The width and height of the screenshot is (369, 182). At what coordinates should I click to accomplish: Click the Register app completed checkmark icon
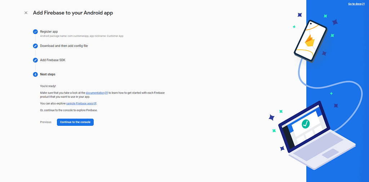tap(35, 32)
